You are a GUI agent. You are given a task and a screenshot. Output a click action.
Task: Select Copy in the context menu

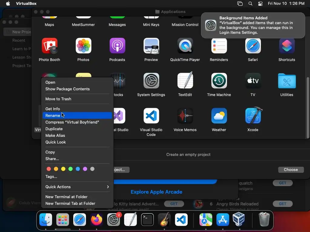click(77, 152)
